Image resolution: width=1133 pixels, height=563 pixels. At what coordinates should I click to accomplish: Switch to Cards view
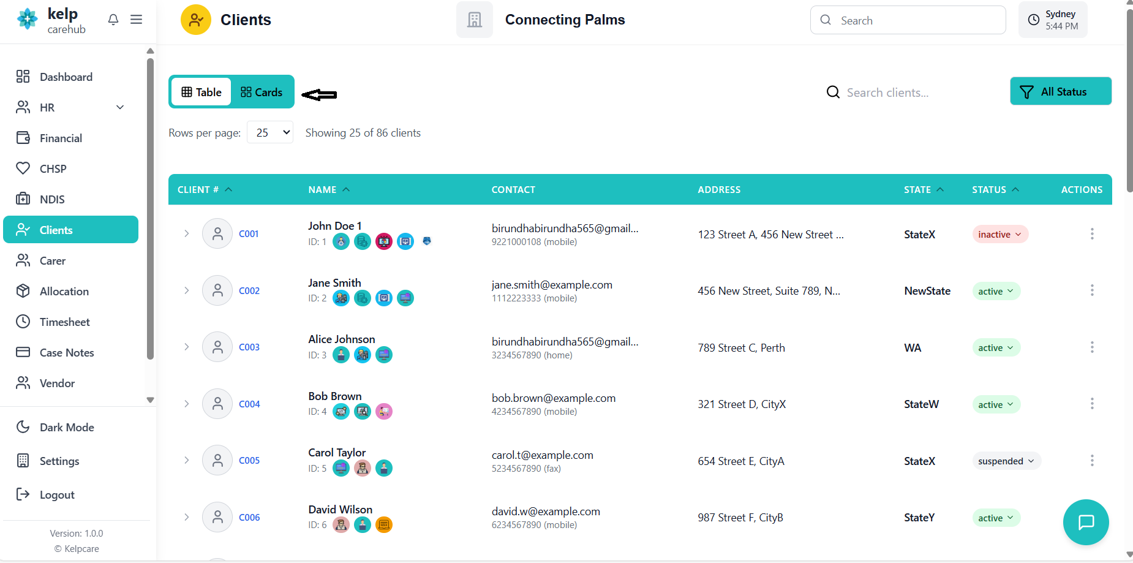point(262,92)
